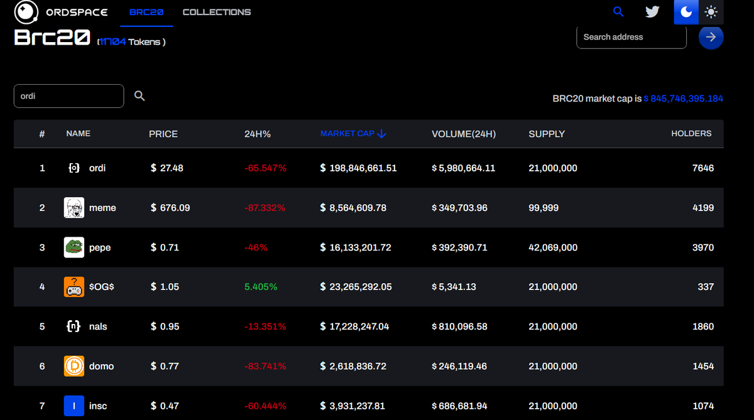Click pepe market cap $ 16,133,201.72
Image resolution: width=754 pixels, height=420 pixels.
[356, 247]
